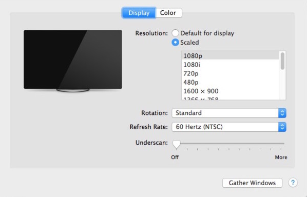Click the 60 Hertz (NTSC) popup field
Image resolution: width=307 pixels, height=197 pixels.
tap(229, 127)
